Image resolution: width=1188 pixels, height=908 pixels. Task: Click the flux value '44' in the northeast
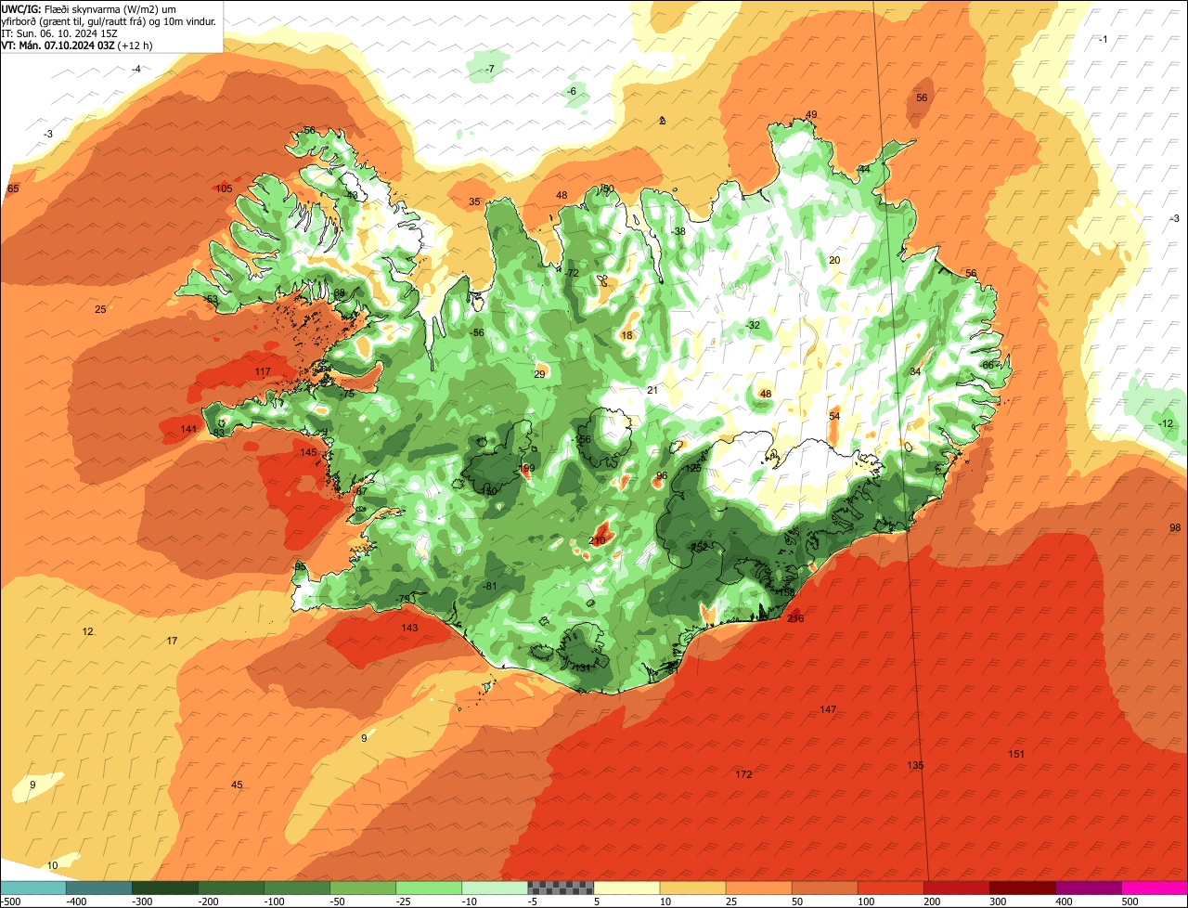864,169
